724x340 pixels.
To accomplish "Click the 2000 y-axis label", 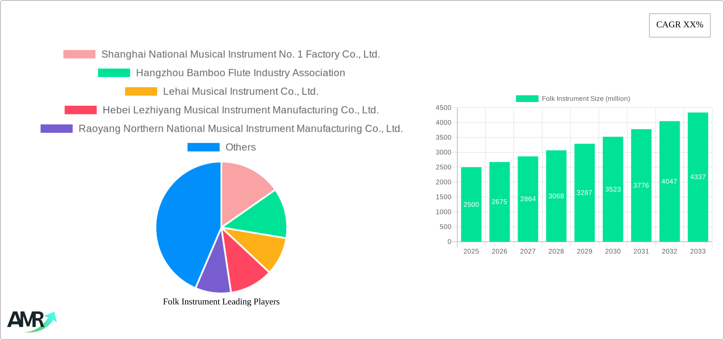I will coord(443,182).
